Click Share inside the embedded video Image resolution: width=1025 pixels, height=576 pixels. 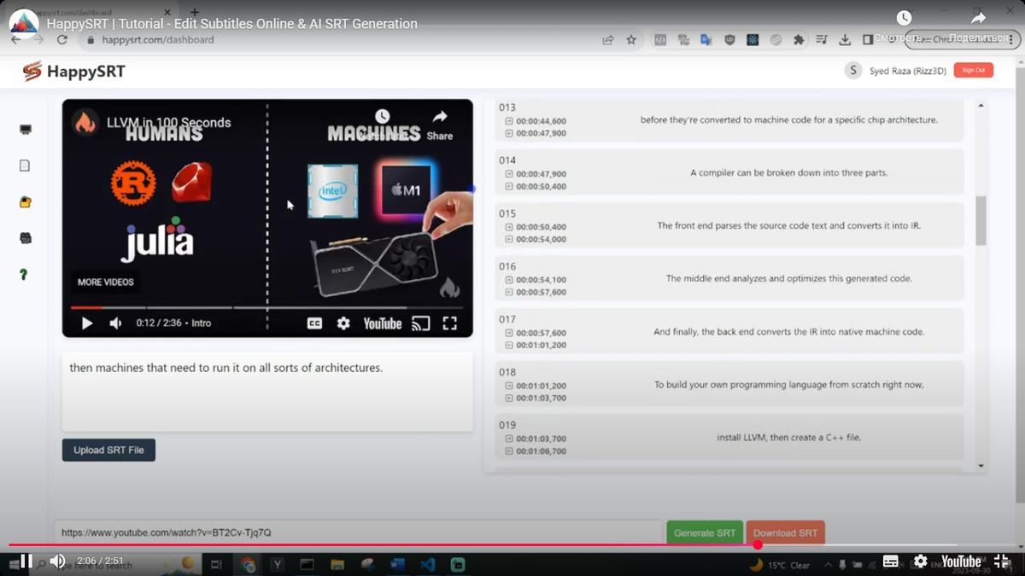(440, 125)
